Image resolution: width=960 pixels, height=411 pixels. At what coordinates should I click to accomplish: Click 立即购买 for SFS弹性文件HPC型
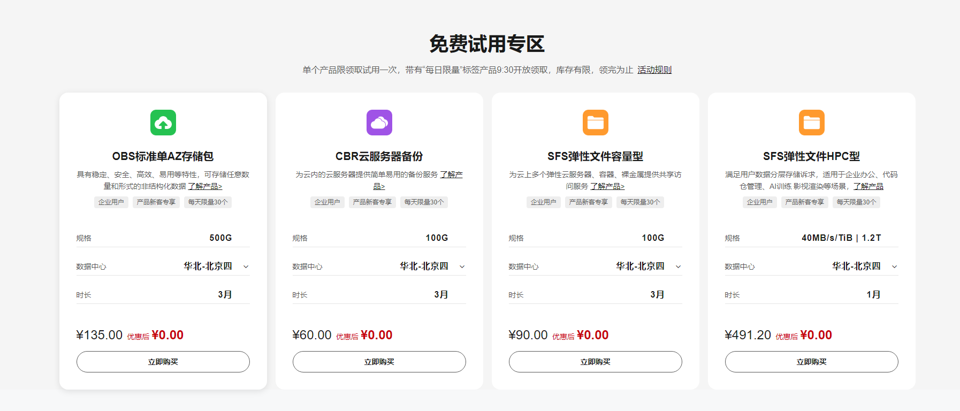[x=812, y=362]
